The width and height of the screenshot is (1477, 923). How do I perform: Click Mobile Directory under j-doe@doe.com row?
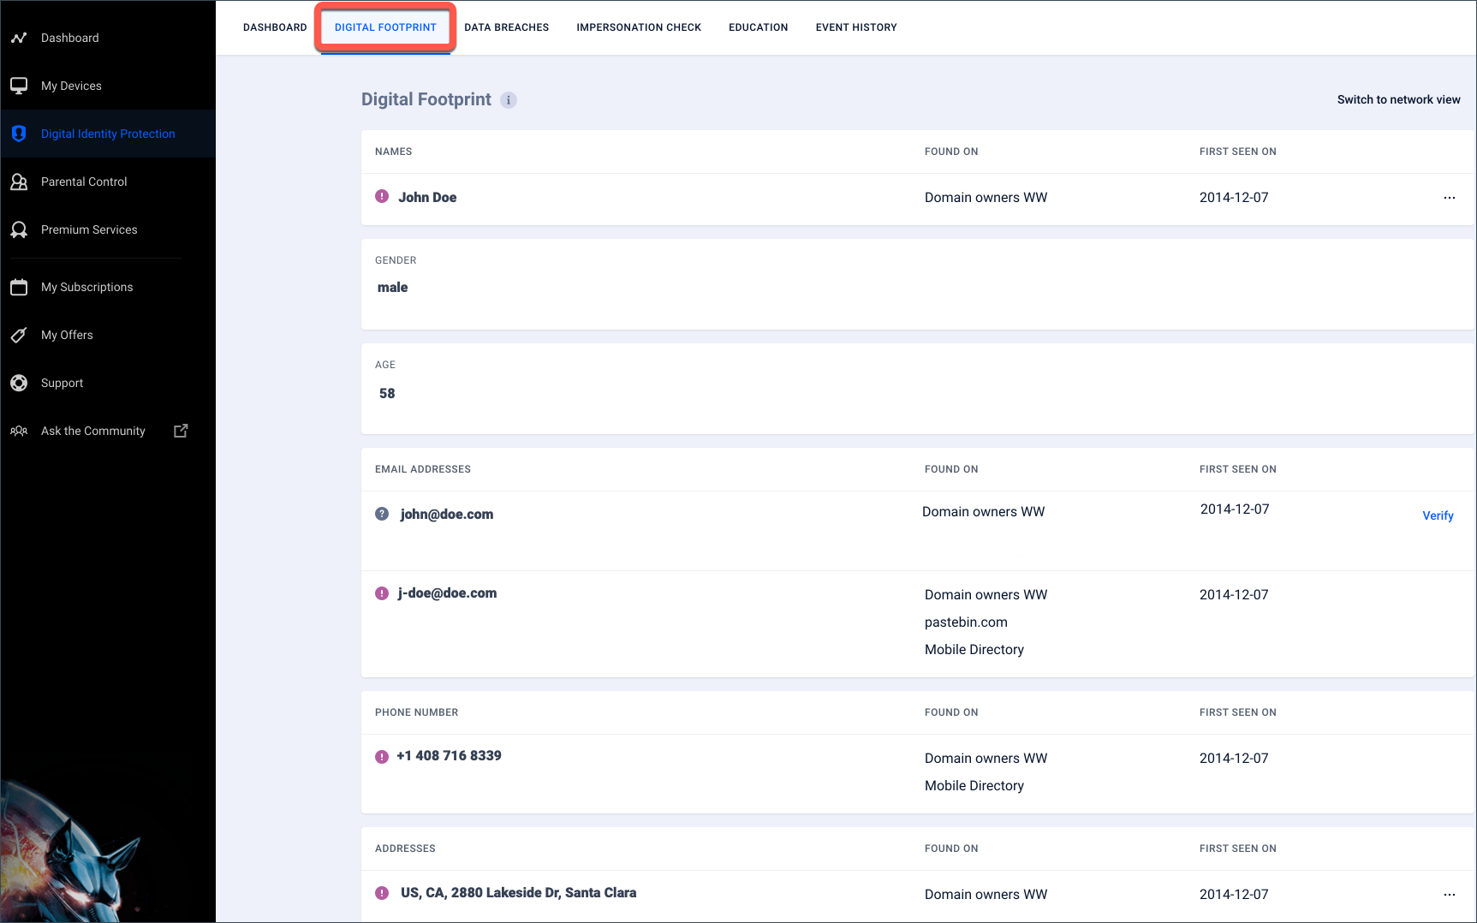click(974, 650)
